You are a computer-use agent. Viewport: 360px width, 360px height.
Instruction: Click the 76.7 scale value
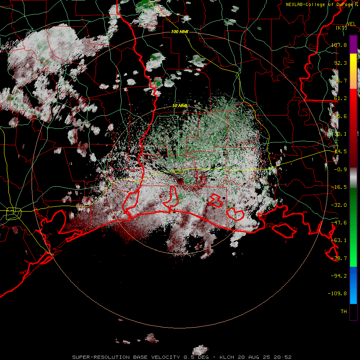(340, 80)
